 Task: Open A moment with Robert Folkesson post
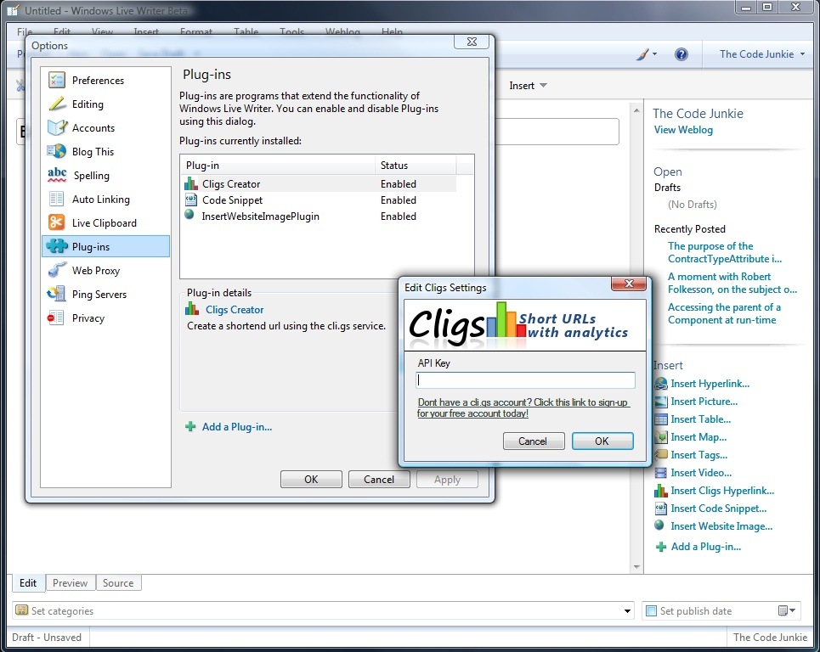(732, 283)
